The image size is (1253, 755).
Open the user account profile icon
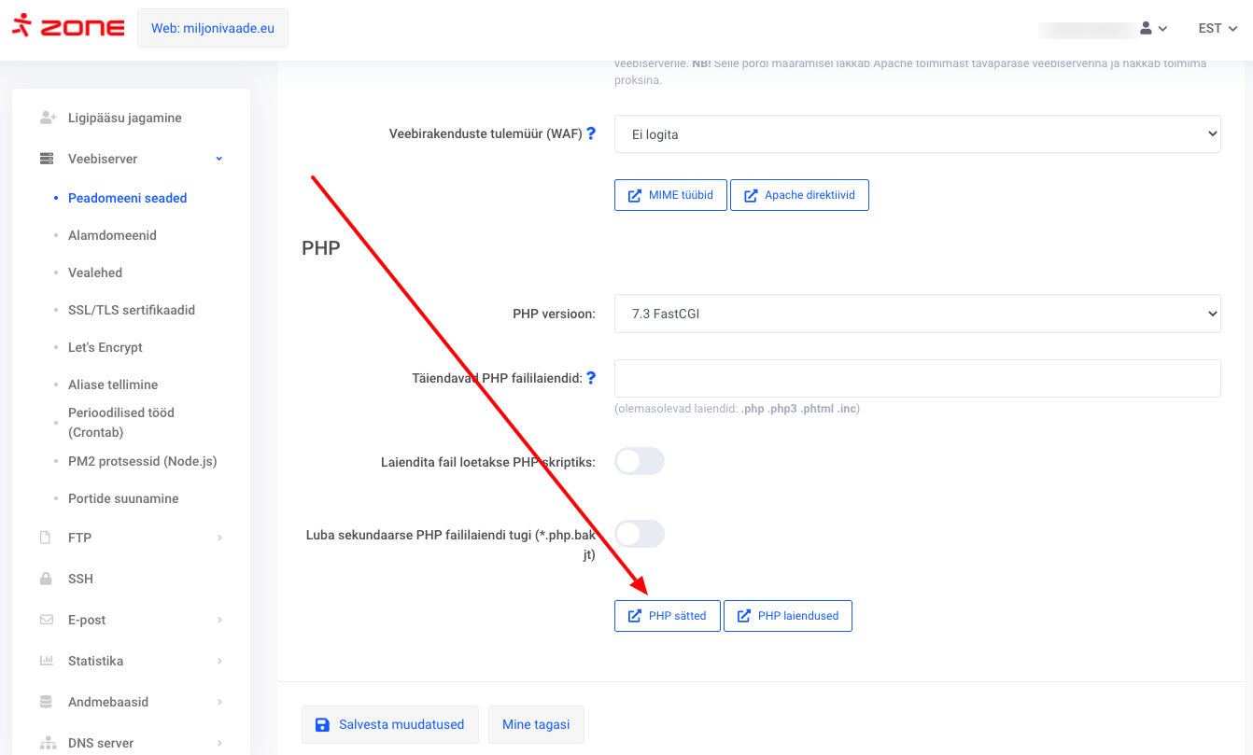coord(1147,29)
